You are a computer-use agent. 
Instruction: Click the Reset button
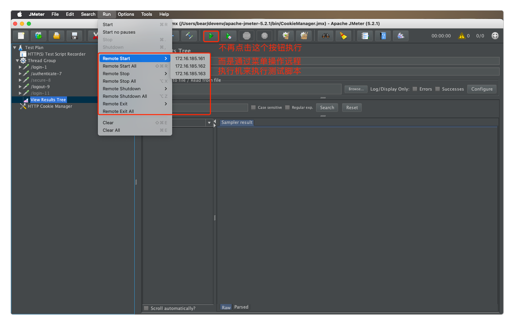(x=352, y=107)
